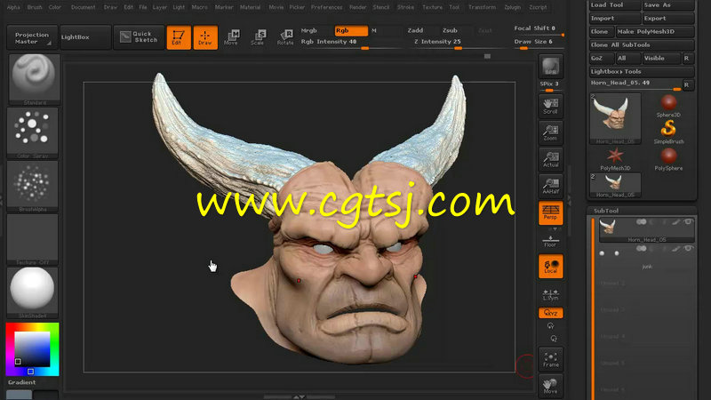Click the Zoom canvas icon
This screenshot has width=711, height=400.
point(551,132)
